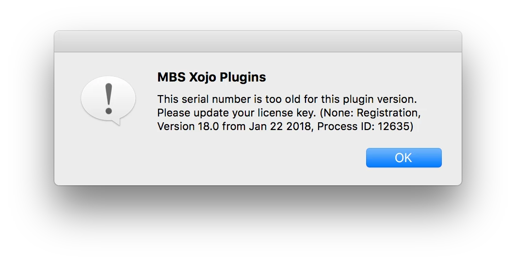This screenshot has width=516, height=263.
Task: Click the word "Registration" in the message
Action: click(x=387, y=113)
